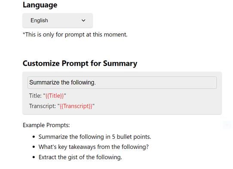Click the note '*This is only for prompt at this moment.'

75,35
